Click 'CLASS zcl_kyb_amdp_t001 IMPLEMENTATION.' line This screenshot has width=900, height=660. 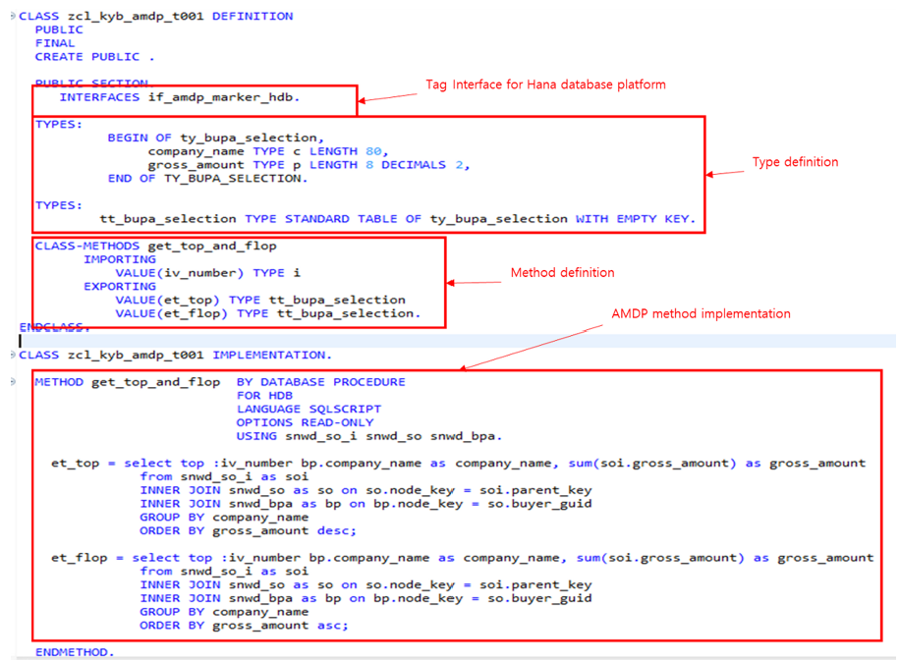176,355
